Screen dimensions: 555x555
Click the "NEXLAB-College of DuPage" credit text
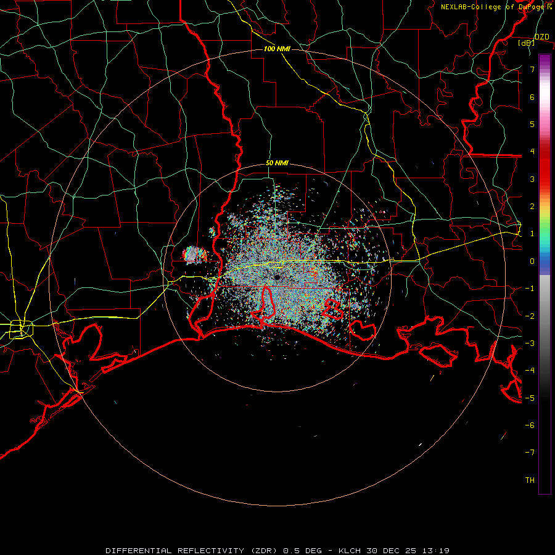coord(493,7)
